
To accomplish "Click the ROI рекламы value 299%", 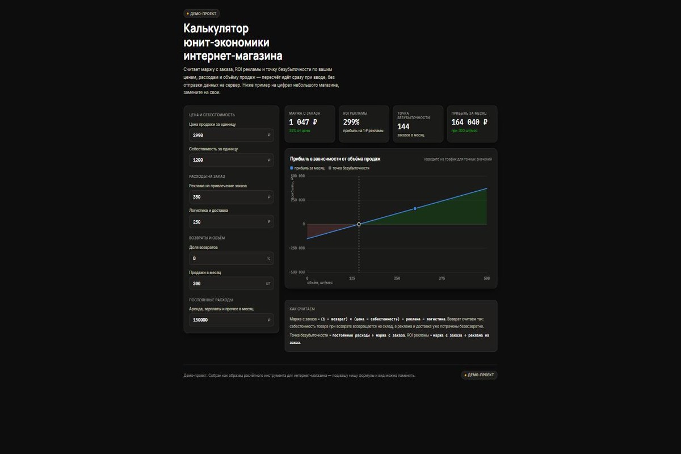I will pyautogui.click(x=351, y=122).
